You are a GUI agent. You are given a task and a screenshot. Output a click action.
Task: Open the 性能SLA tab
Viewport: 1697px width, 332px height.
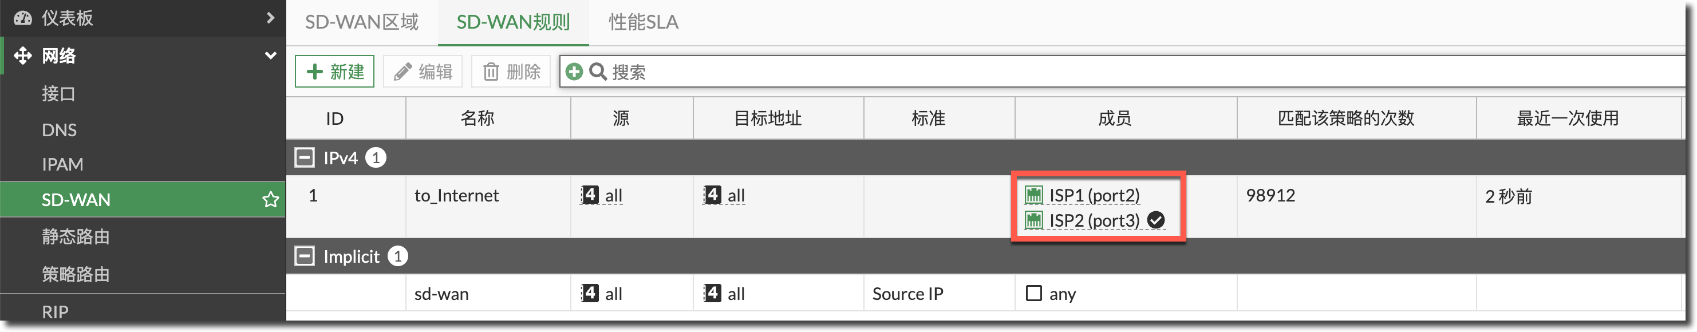point(643,22)
